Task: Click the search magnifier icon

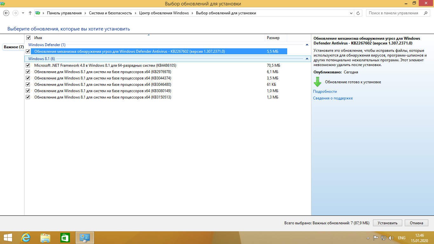Action: 425,13
